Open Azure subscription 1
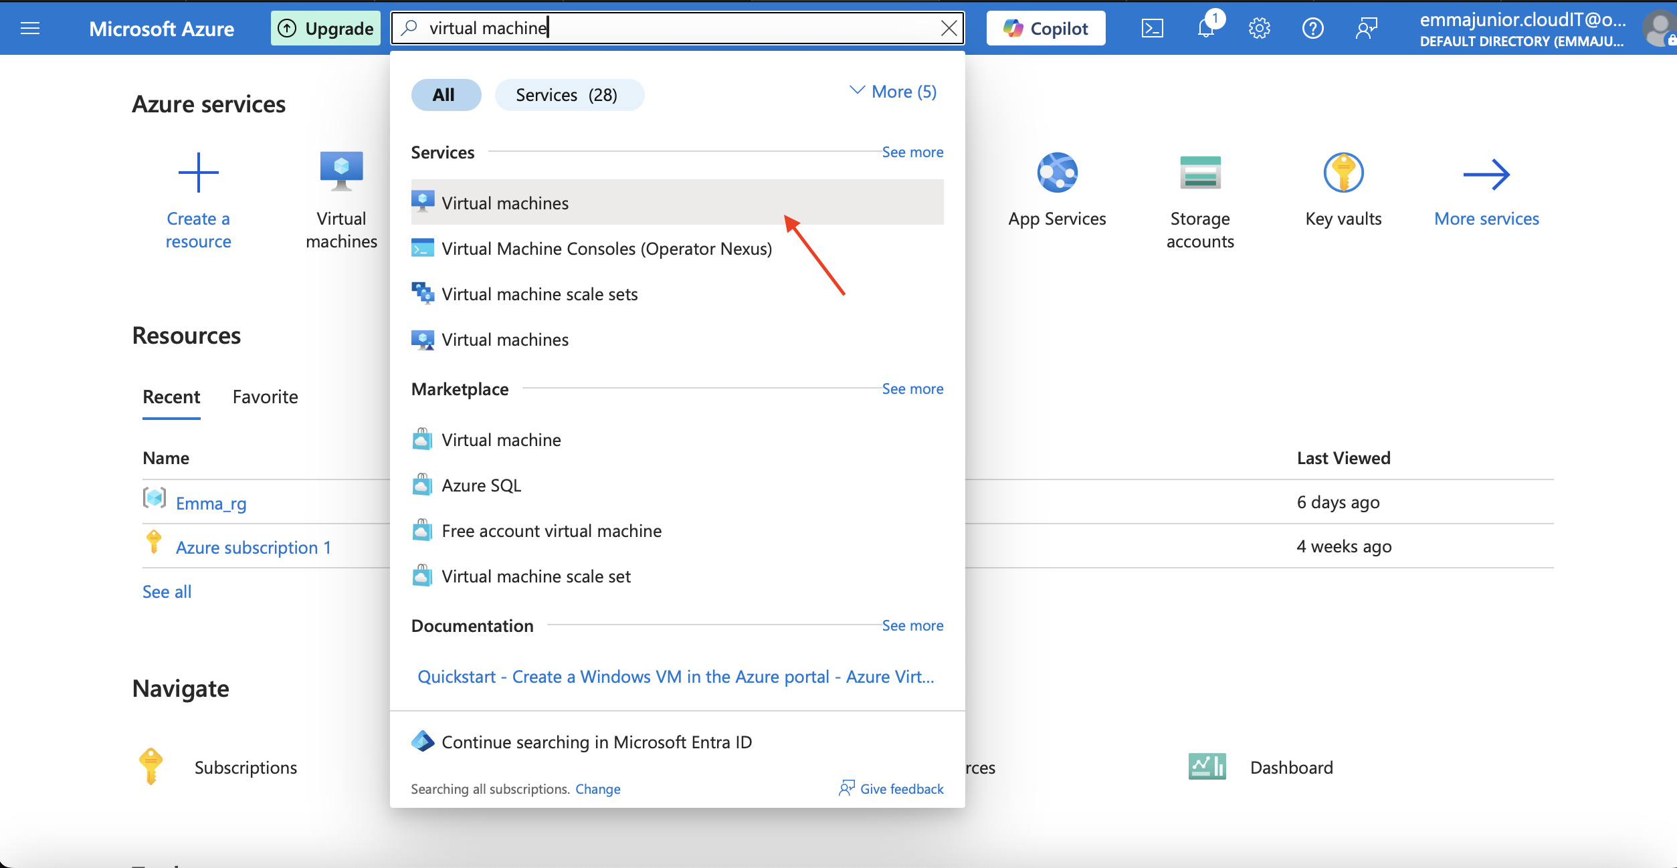The width and height of the screenshot is (1677, 868). [x=254, y=547]
